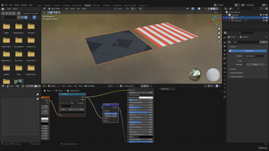Select rendered viewport shading
Image resolution: width=269 pixels, height=151 pixels.
(217, 8)
